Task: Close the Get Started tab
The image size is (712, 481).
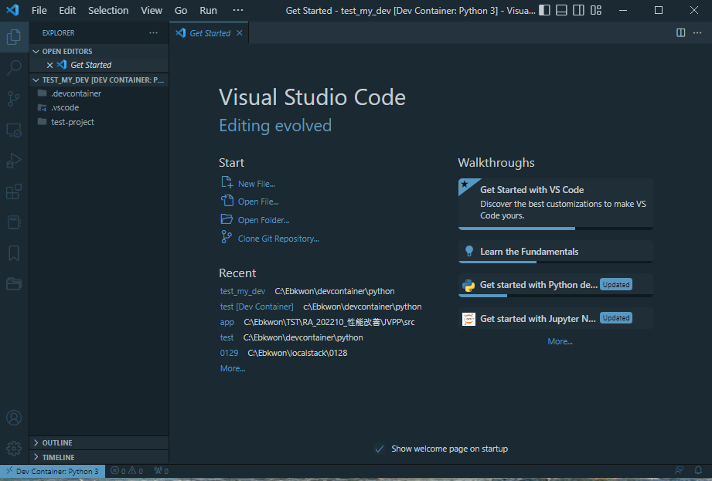Action: [240, 33]
